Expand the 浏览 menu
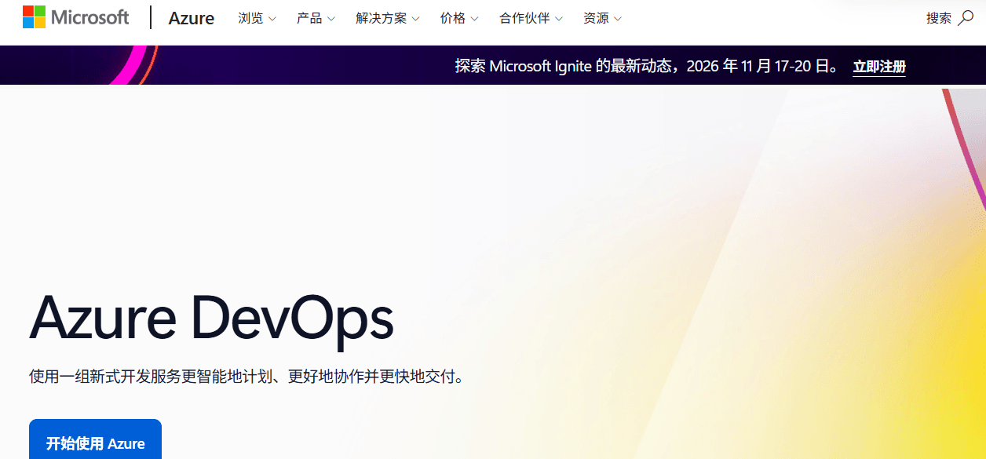The width and height of the screenshot is (986, 459). click(x=257, y=18)
